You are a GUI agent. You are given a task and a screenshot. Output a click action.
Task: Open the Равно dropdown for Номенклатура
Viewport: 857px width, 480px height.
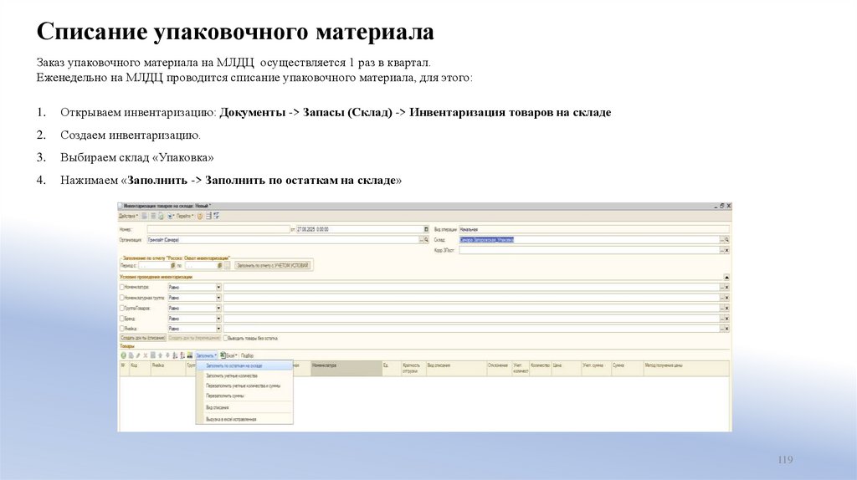click(218, 287)
